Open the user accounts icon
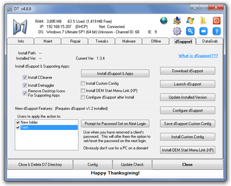This screenshot has width=231, height=186. pyautogui.click(x=177, y=21)
